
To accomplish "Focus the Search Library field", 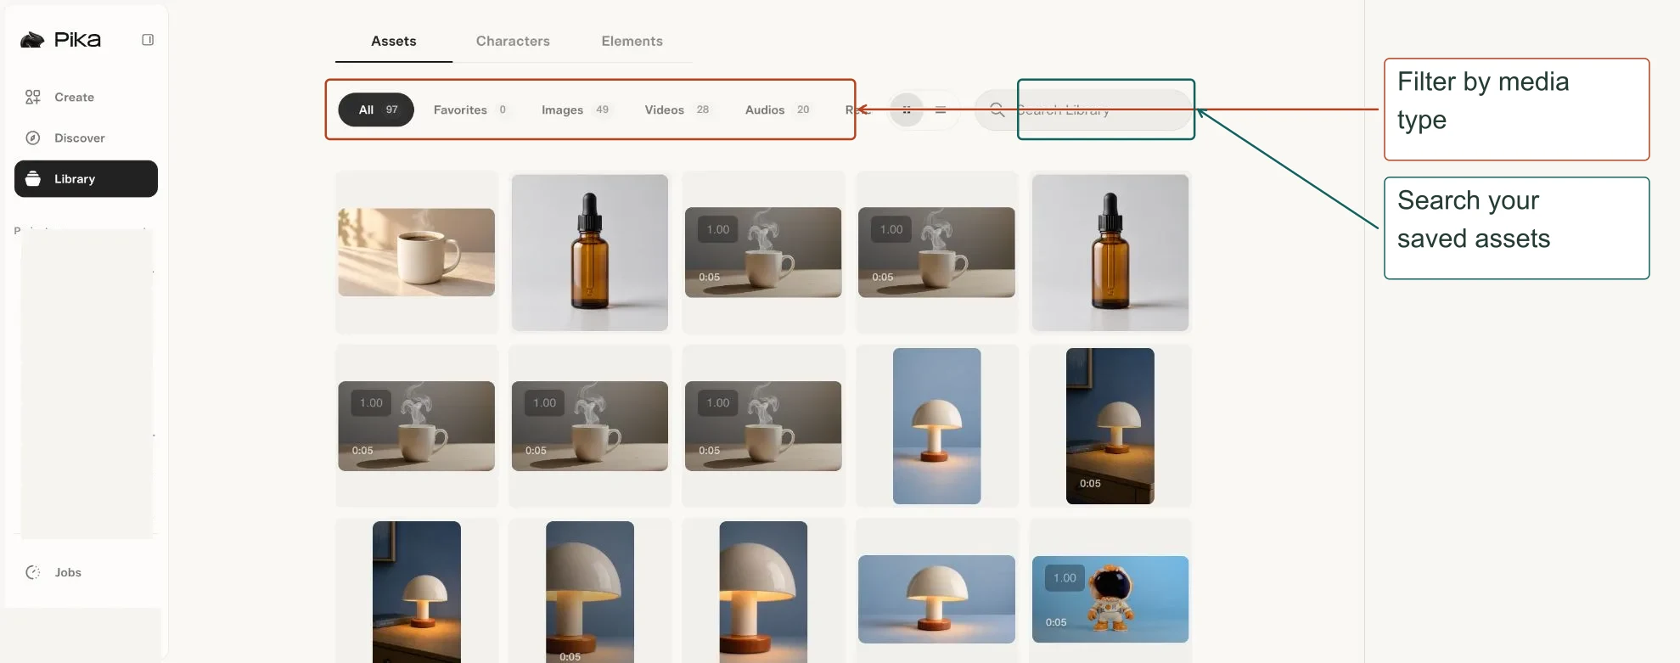I will point(1083,110).
